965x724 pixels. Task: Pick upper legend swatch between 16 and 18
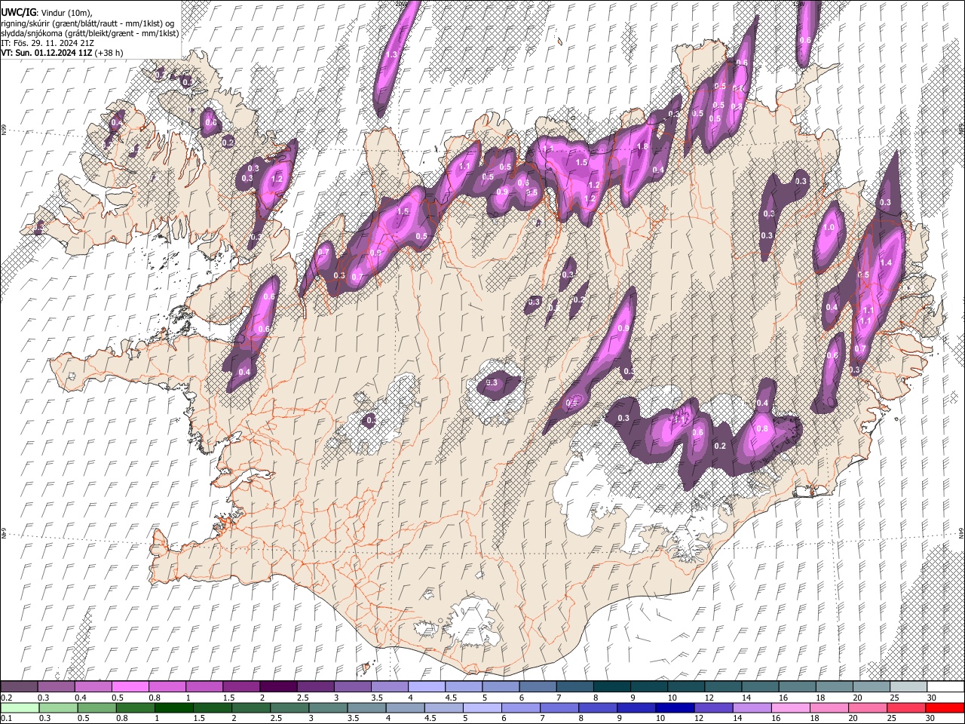798,686
